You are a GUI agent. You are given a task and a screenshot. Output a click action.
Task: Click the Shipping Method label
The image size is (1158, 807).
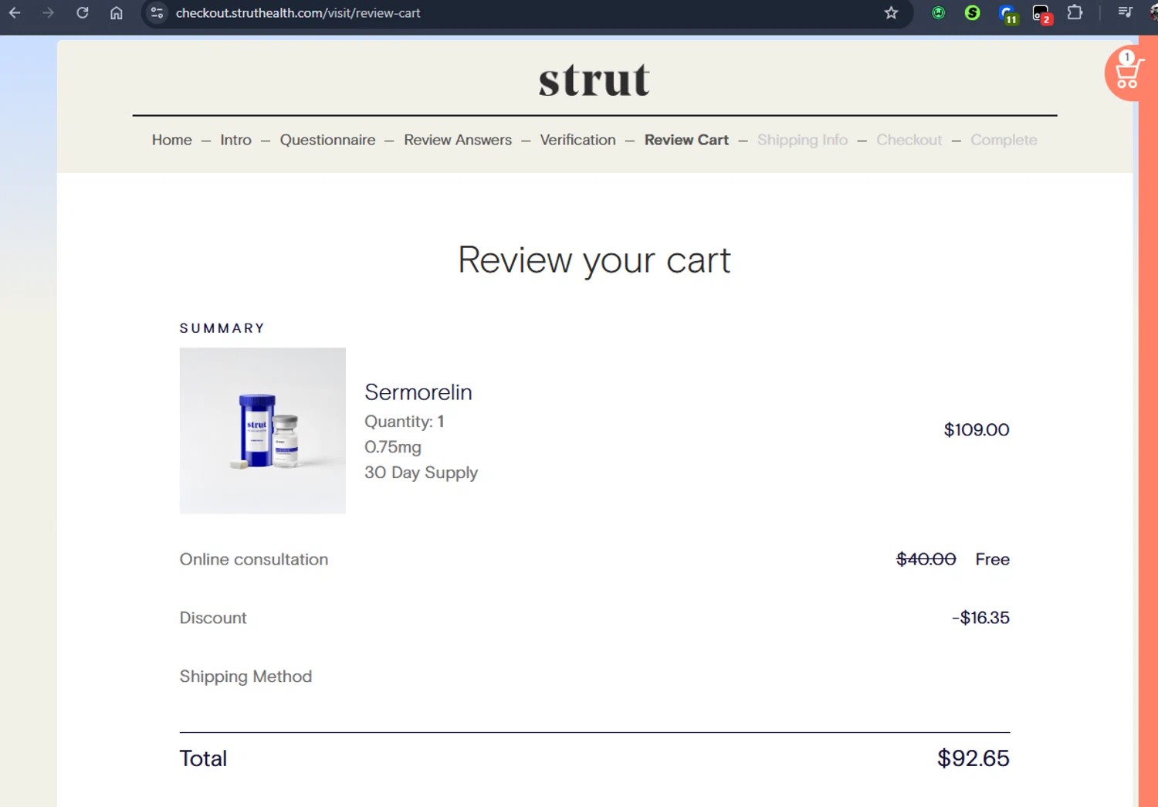coord(245,676)
